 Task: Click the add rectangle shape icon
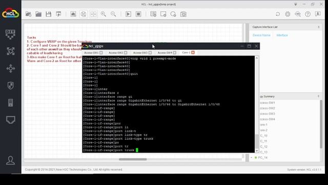[163, 14]
